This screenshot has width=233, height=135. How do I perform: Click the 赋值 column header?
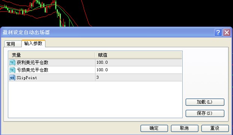tap(138, 55)
